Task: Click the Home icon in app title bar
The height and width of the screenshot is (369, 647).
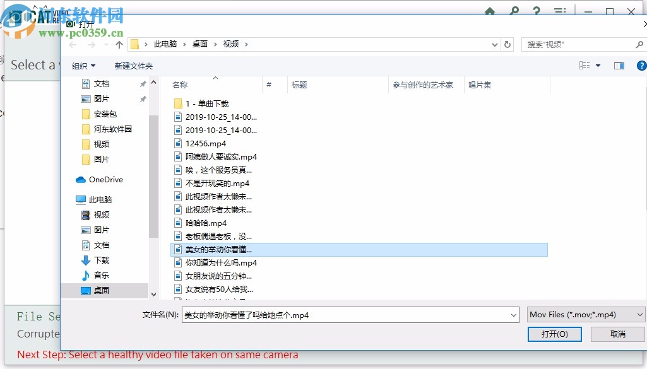Action: 490,11
